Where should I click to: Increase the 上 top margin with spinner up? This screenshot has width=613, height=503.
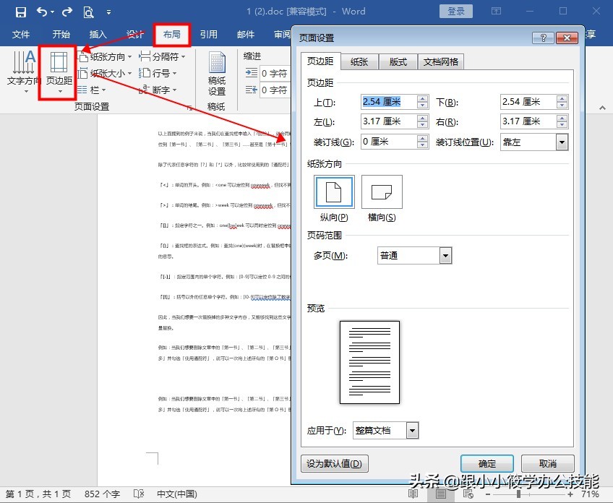coord(422,98)
